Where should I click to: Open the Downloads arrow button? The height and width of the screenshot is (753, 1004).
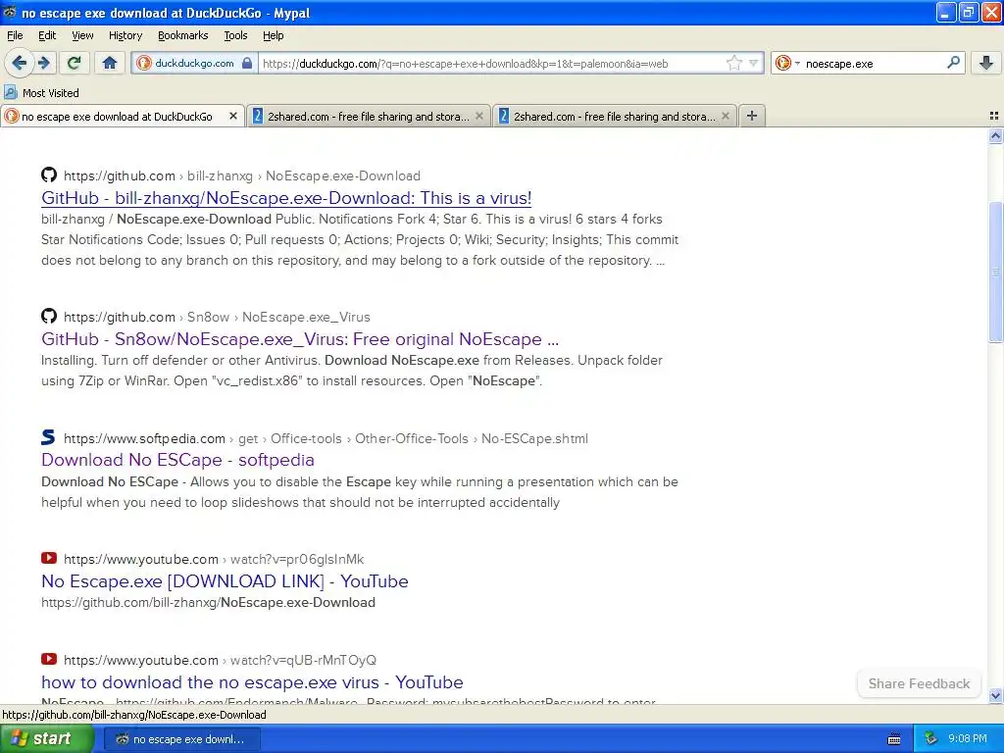pos(986,63)
